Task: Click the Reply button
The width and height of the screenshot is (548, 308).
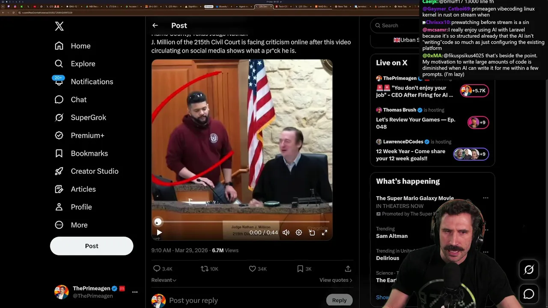Action: click(339, 300)
